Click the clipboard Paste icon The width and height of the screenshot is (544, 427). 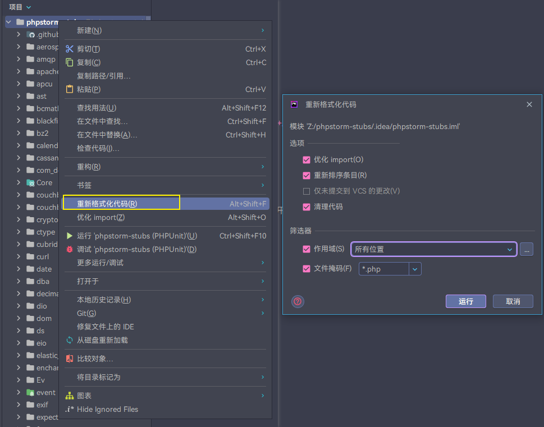pos(70,89)
